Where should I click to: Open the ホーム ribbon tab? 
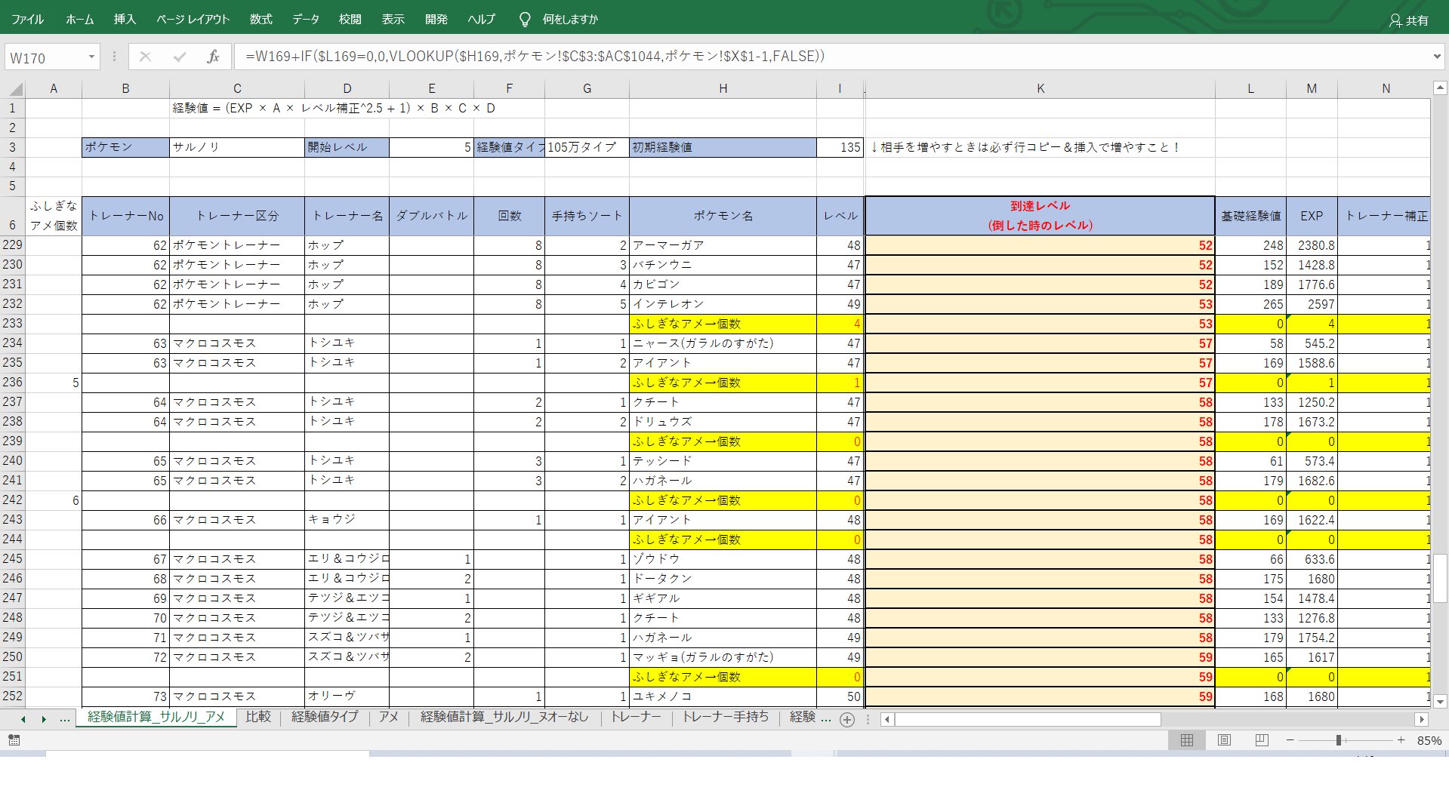pyautogui.click(x=79, y=20)
